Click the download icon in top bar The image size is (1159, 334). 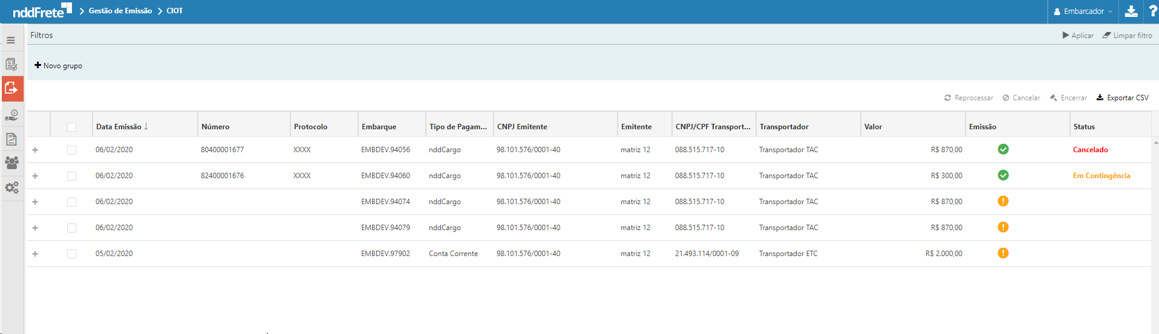pyautogui.click(x=1131, y=11)
